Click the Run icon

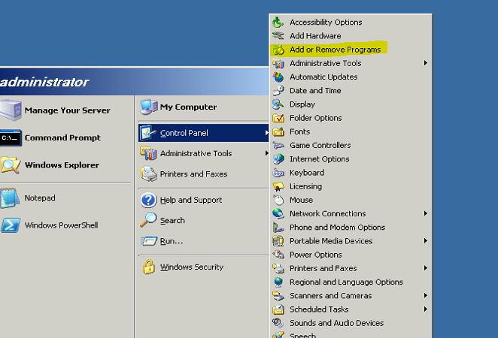[149, 241]
